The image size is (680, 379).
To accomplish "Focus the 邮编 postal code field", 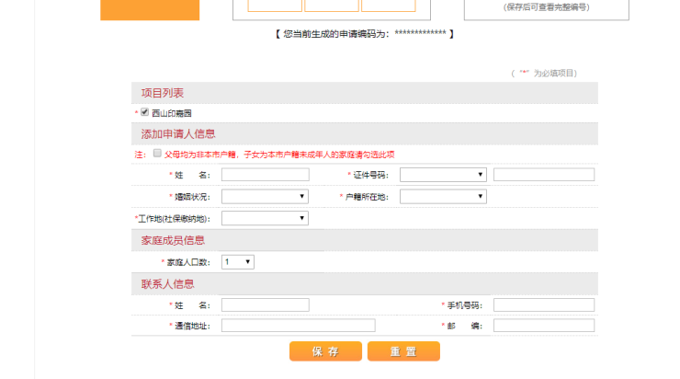I will pos(543,326).
